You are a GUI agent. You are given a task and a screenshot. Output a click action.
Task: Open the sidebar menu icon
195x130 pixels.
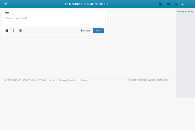click(x=5, y=4)
